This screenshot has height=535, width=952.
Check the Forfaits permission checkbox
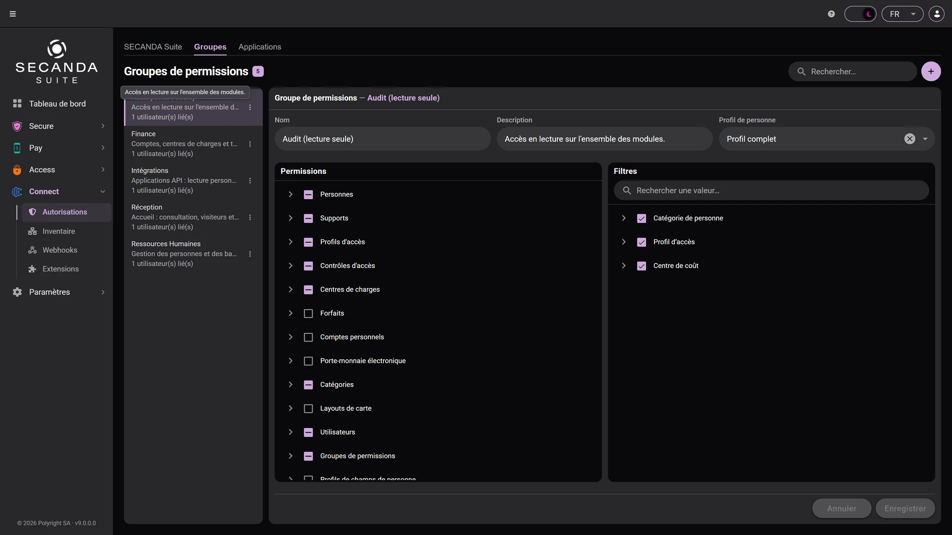tap(308, 313)
